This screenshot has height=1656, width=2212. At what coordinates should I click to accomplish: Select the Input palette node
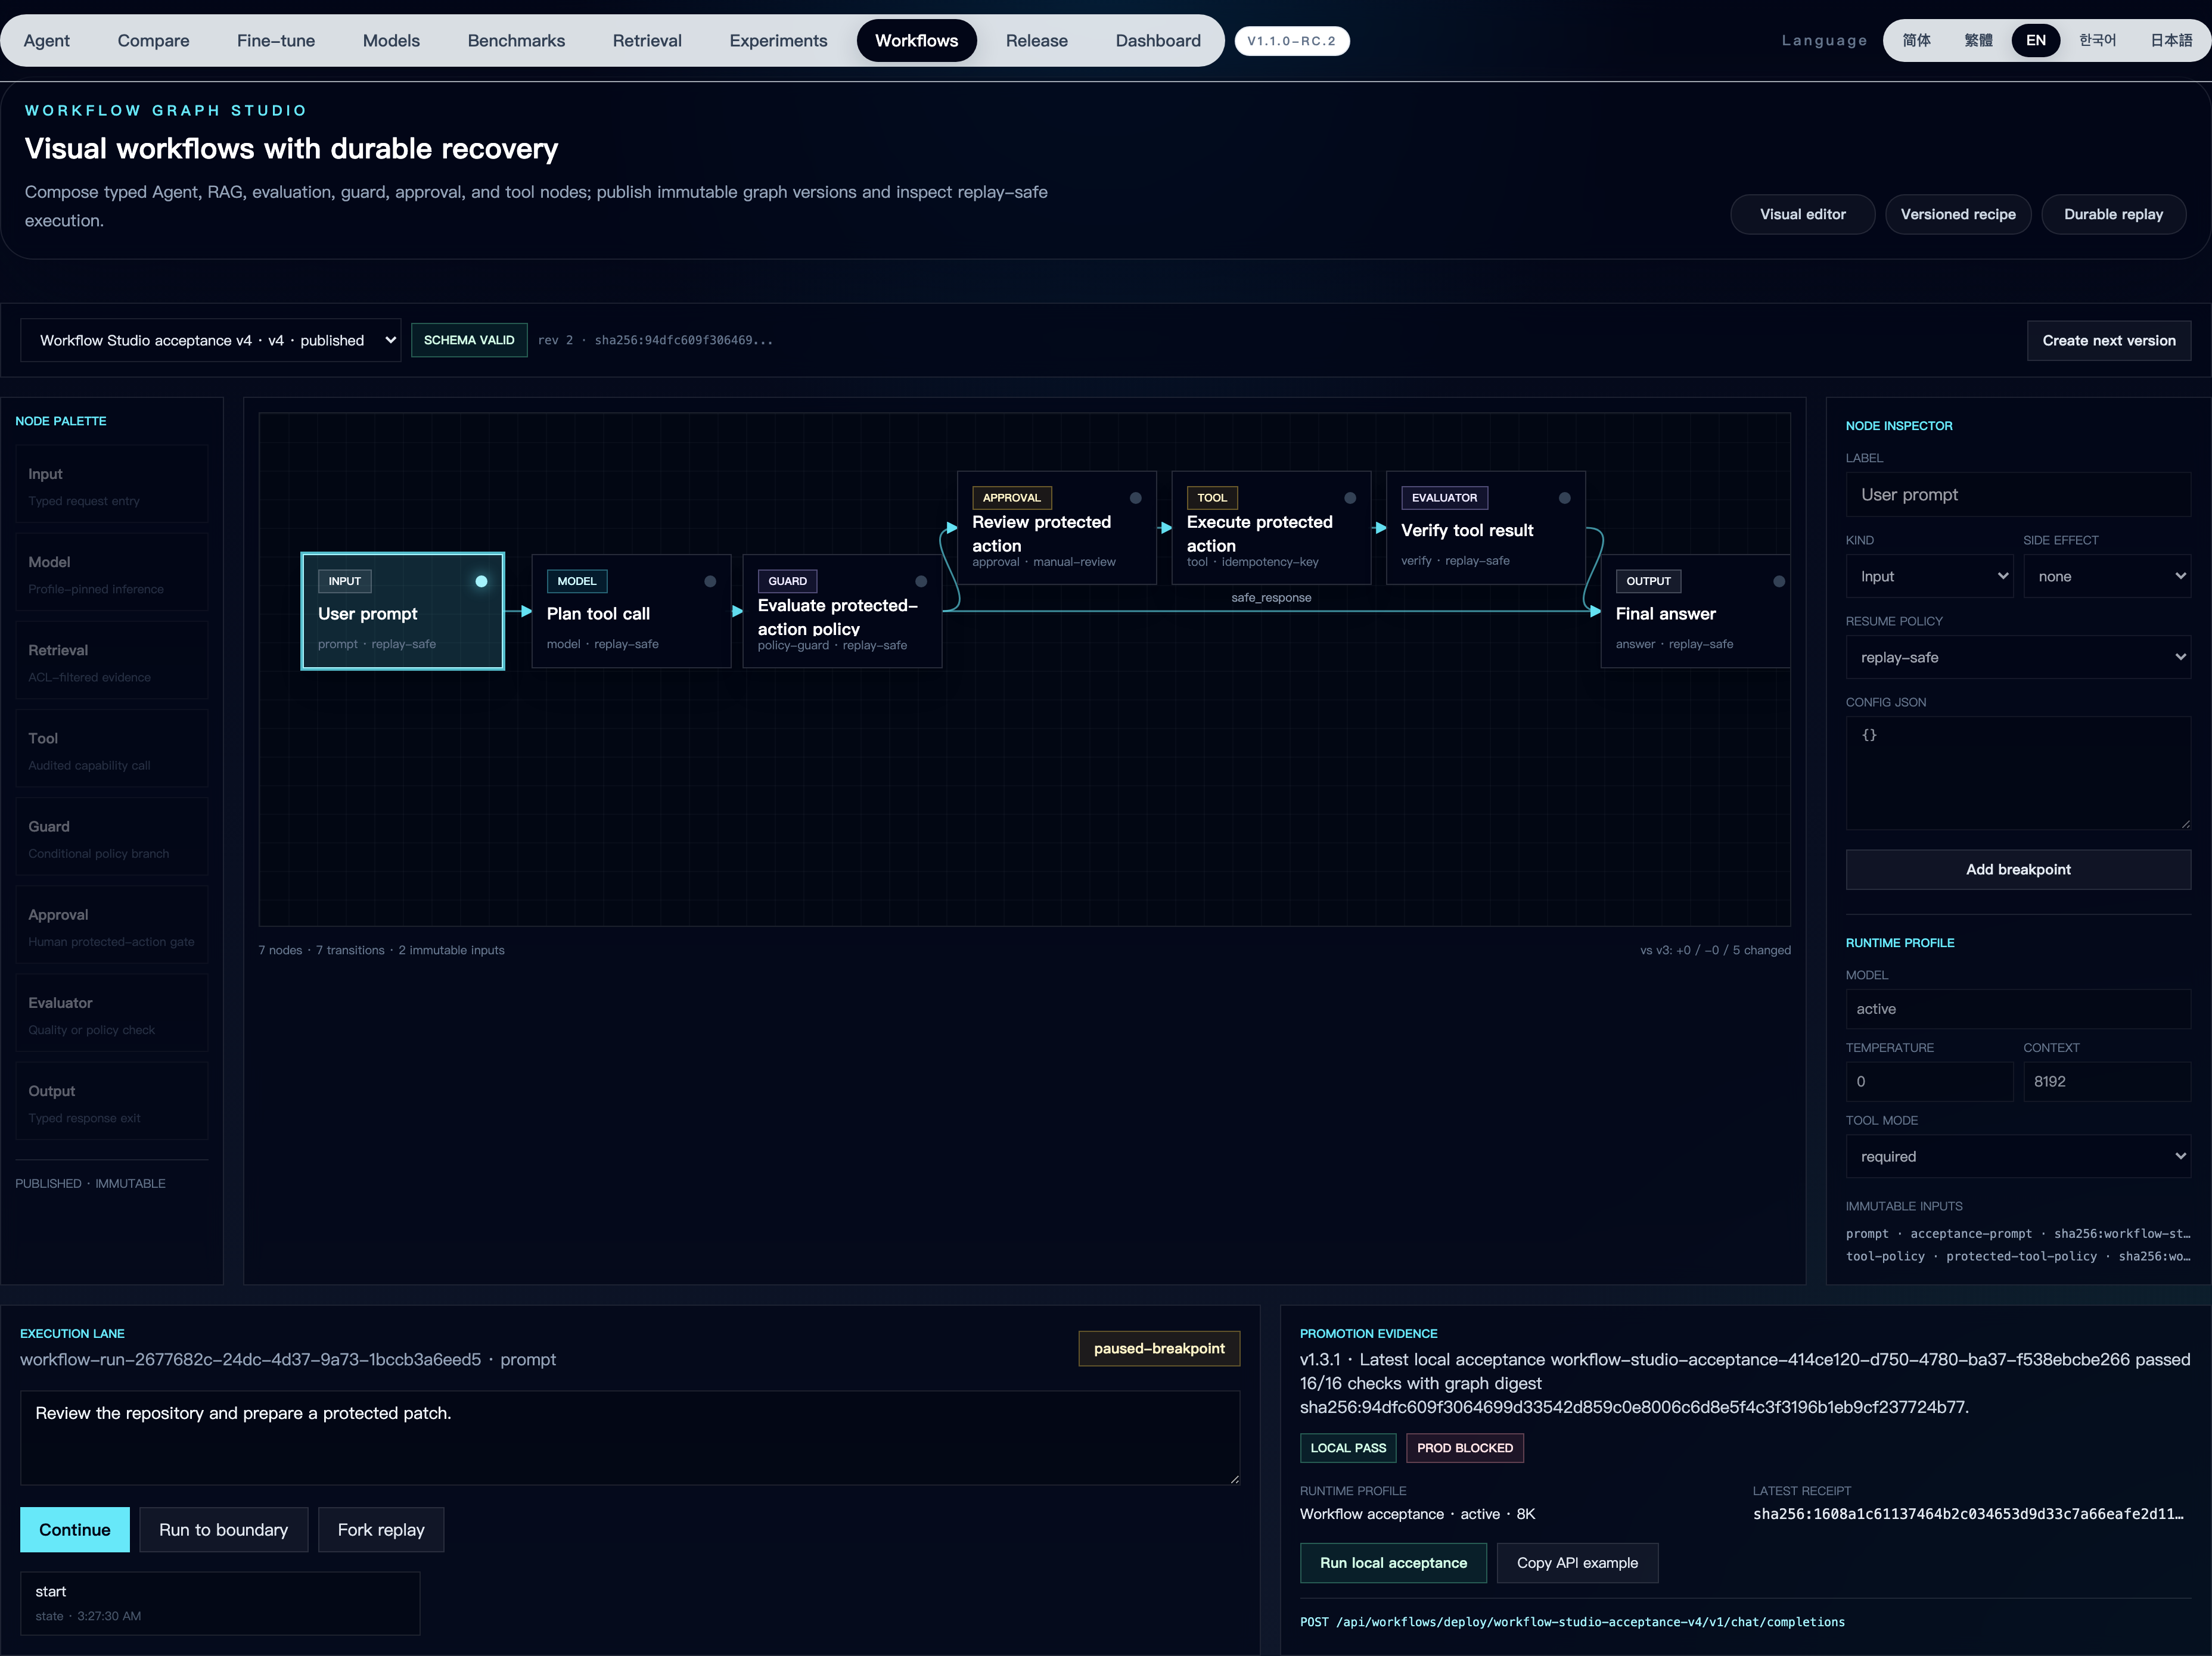click(x=112, y=485)
